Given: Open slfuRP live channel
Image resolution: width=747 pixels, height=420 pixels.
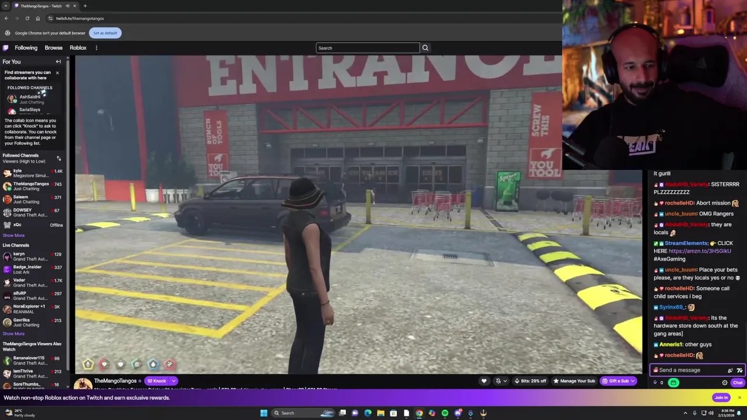Looking at the screenshot, I should click(33, 296).
